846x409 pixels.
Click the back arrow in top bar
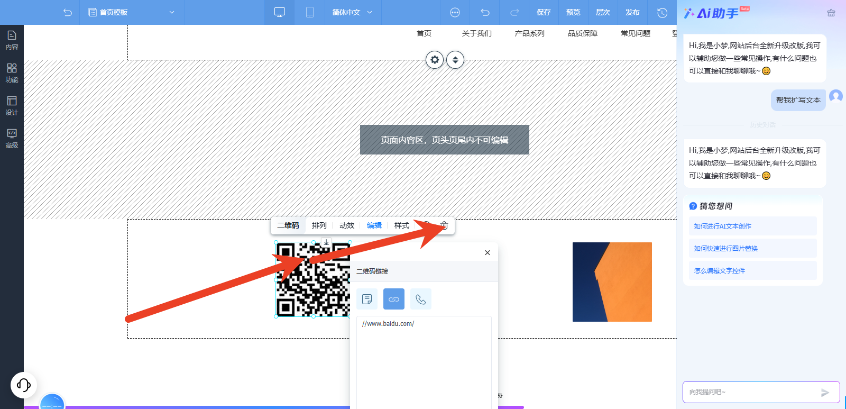tap(68, 12)
